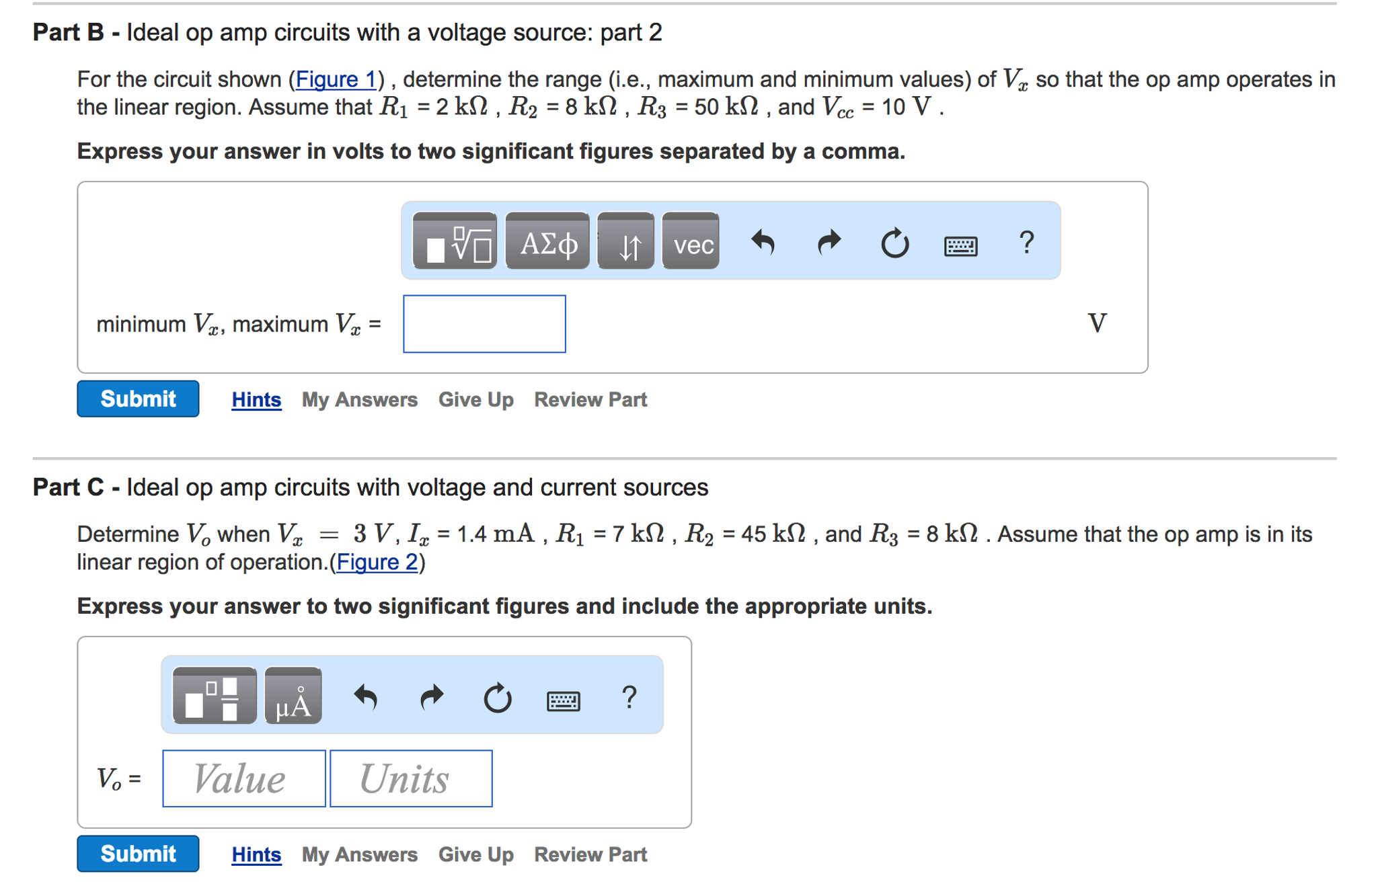Reset the Part B answer with the refresh icon

pyautogui.click(x=894, y=243)
